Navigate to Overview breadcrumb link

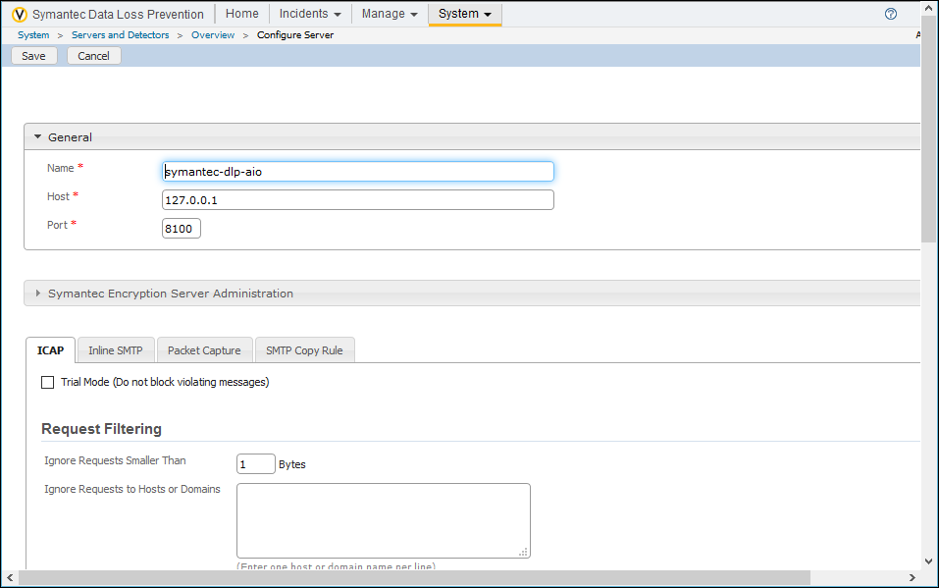click(x=213, y=34)
